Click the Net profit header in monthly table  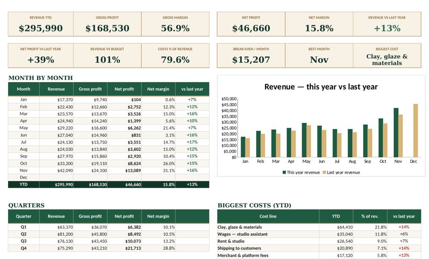pos(124,89)
